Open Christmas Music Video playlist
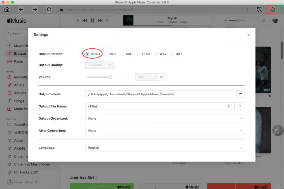284x189 pixels. point(32,164)
